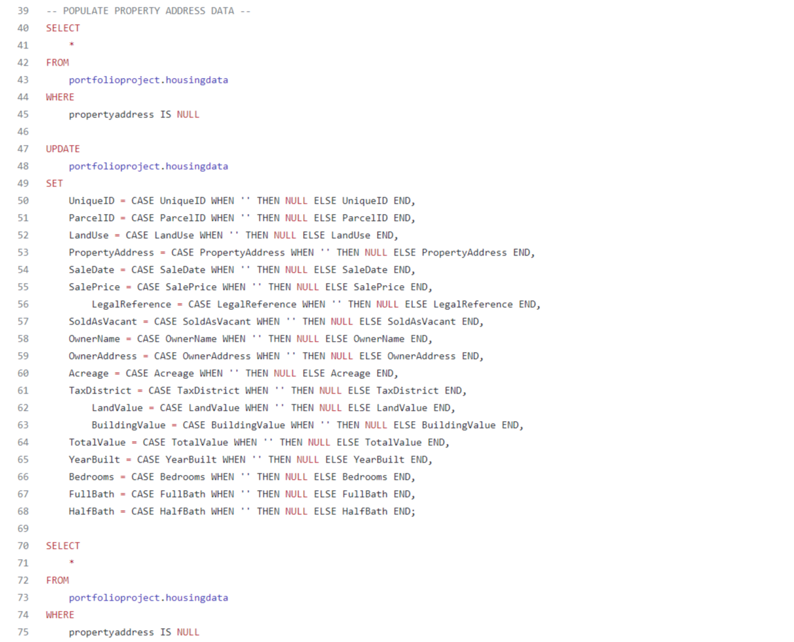This screenshot has height=642, width=794.
Task: Click the YearBuilt assignment on line 65
Action: (x=251, y=459)
